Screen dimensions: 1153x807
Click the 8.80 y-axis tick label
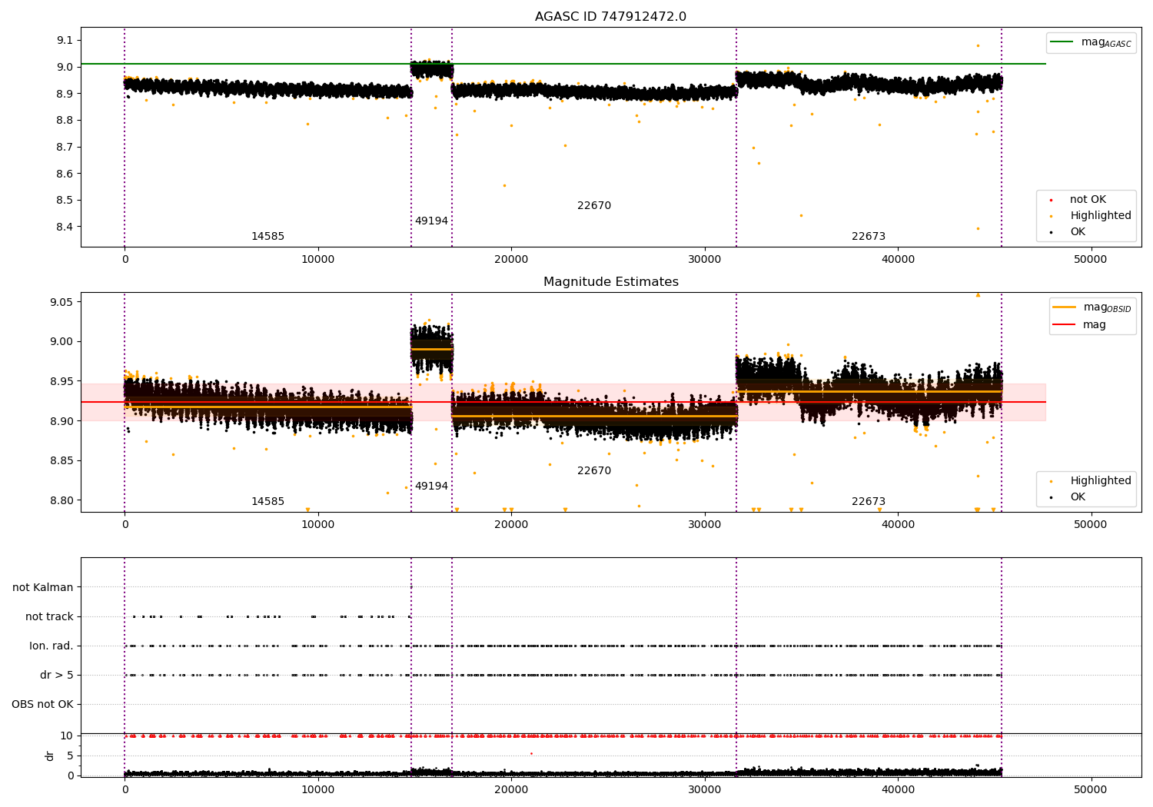pyautogui.click(x=62, y=500)
